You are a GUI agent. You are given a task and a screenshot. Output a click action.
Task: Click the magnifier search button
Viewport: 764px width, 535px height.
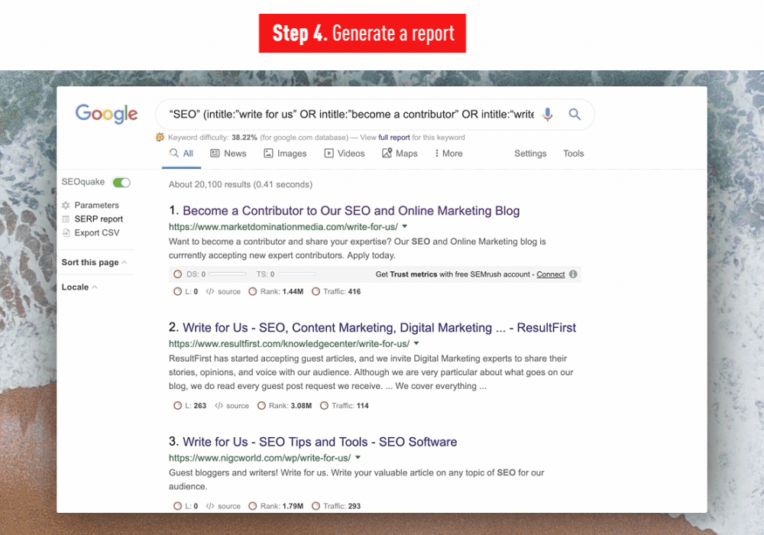pos(575,115)
